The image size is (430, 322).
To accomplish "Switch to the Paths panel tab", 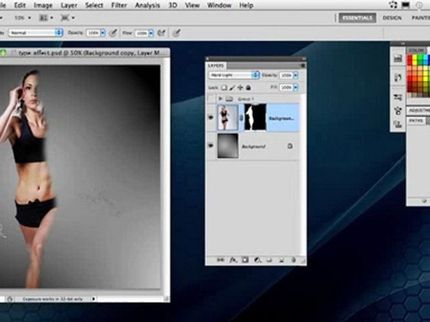I will coord(416,120).
